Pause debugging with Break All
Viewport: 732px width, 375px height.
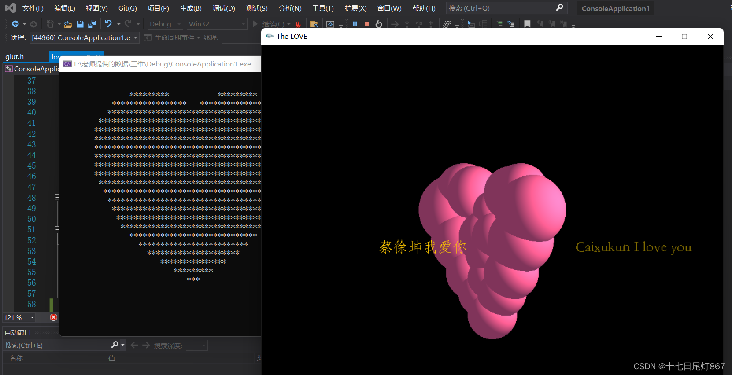(355, 24)
